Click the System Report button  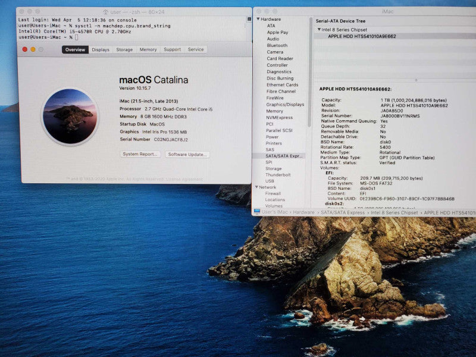coord(140,154)
